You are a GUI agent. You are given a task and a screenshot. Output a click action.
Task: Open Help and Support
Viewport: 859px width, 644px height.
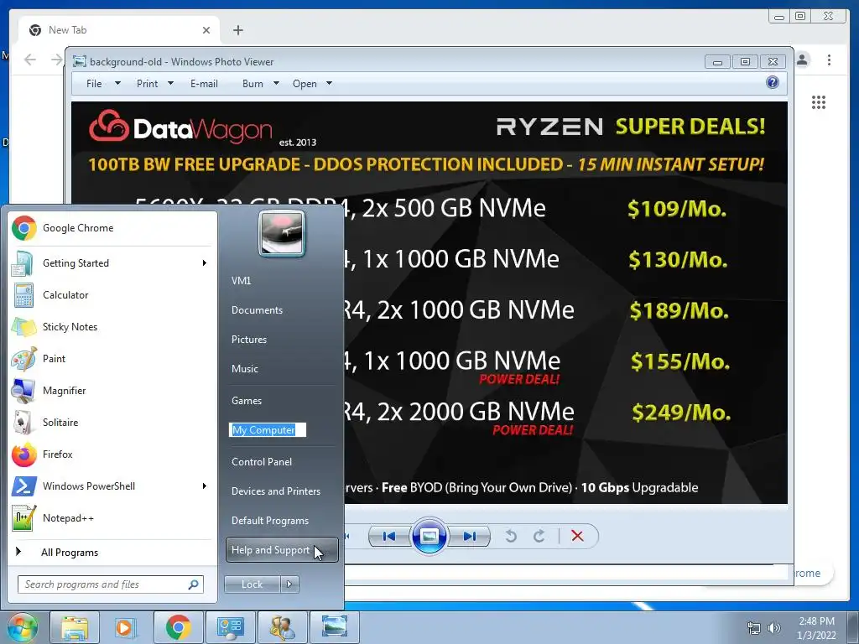point(282,550)
